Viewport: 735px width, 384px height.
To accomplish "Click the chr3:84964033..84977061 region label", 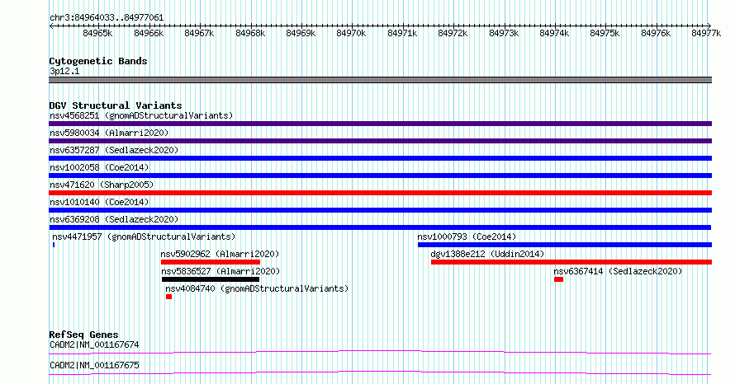I will click(107, 17).
